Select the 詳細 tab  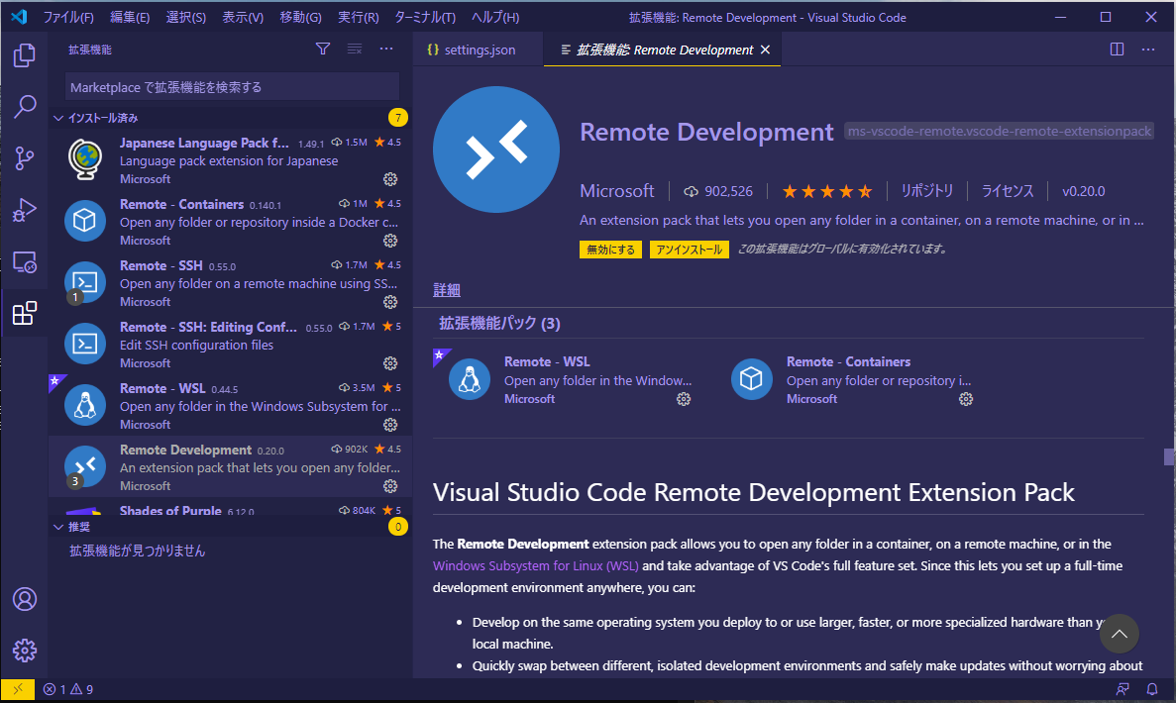(x=446, y=290)
